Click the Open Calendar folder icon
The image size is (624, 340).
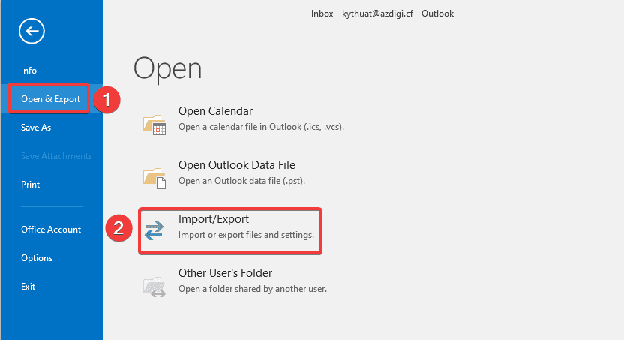pos(154,124)
